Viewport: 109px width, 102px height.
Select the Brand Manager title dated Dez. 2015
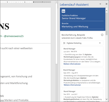coord(69,91)
